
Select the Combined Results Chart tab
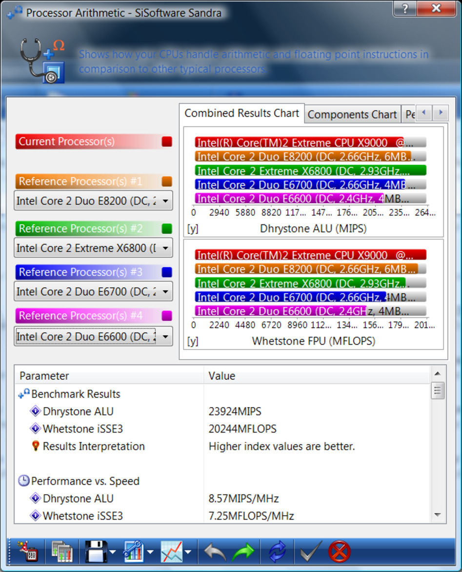[241, 113]
